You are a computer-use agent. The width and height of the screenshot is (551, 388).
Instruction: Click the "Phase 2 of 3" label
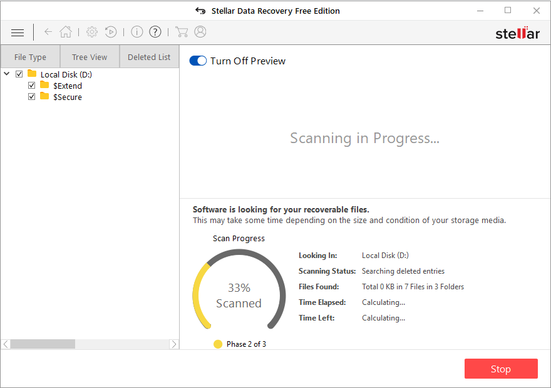(x=246, y=344)
